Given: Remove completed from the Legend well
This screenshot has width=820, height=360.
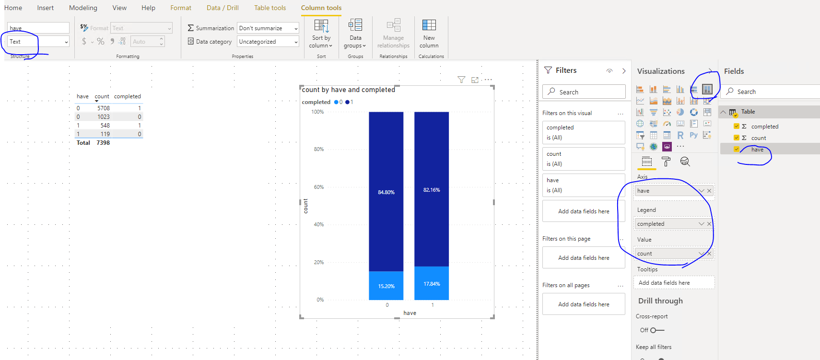Looking at the screenshot, I should 709,224.
